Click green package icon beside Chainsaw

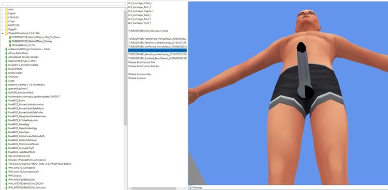click(x=6, y=77)
